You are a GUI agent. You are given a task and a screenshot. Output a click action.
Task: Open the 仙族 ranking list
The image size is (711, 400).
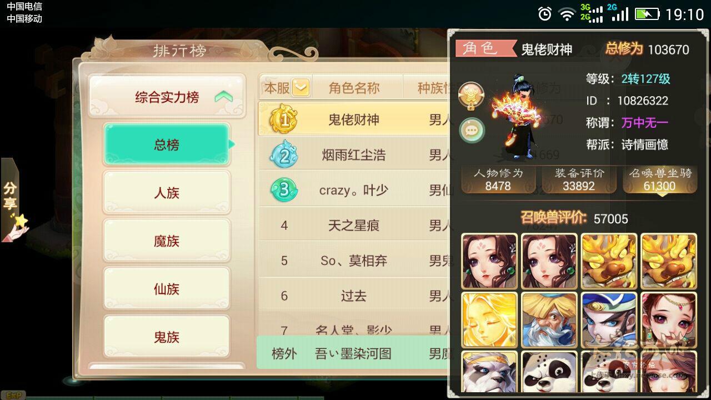167,289
